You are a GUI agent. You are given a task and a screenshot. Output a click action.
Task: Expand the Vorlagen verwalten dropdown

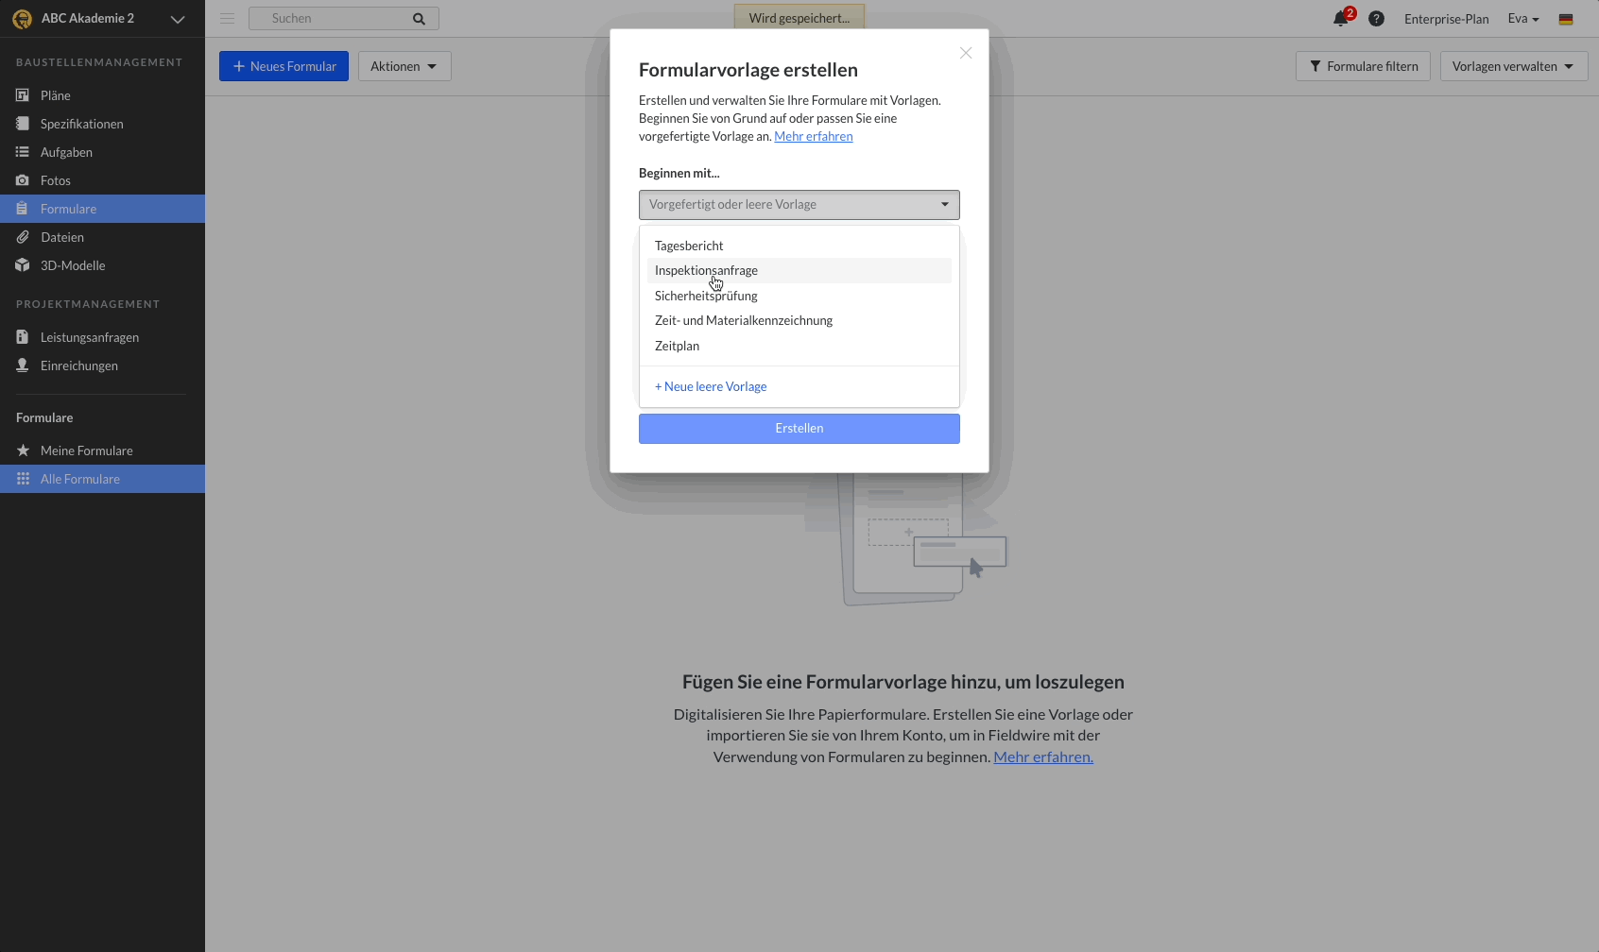point(1513,66)
